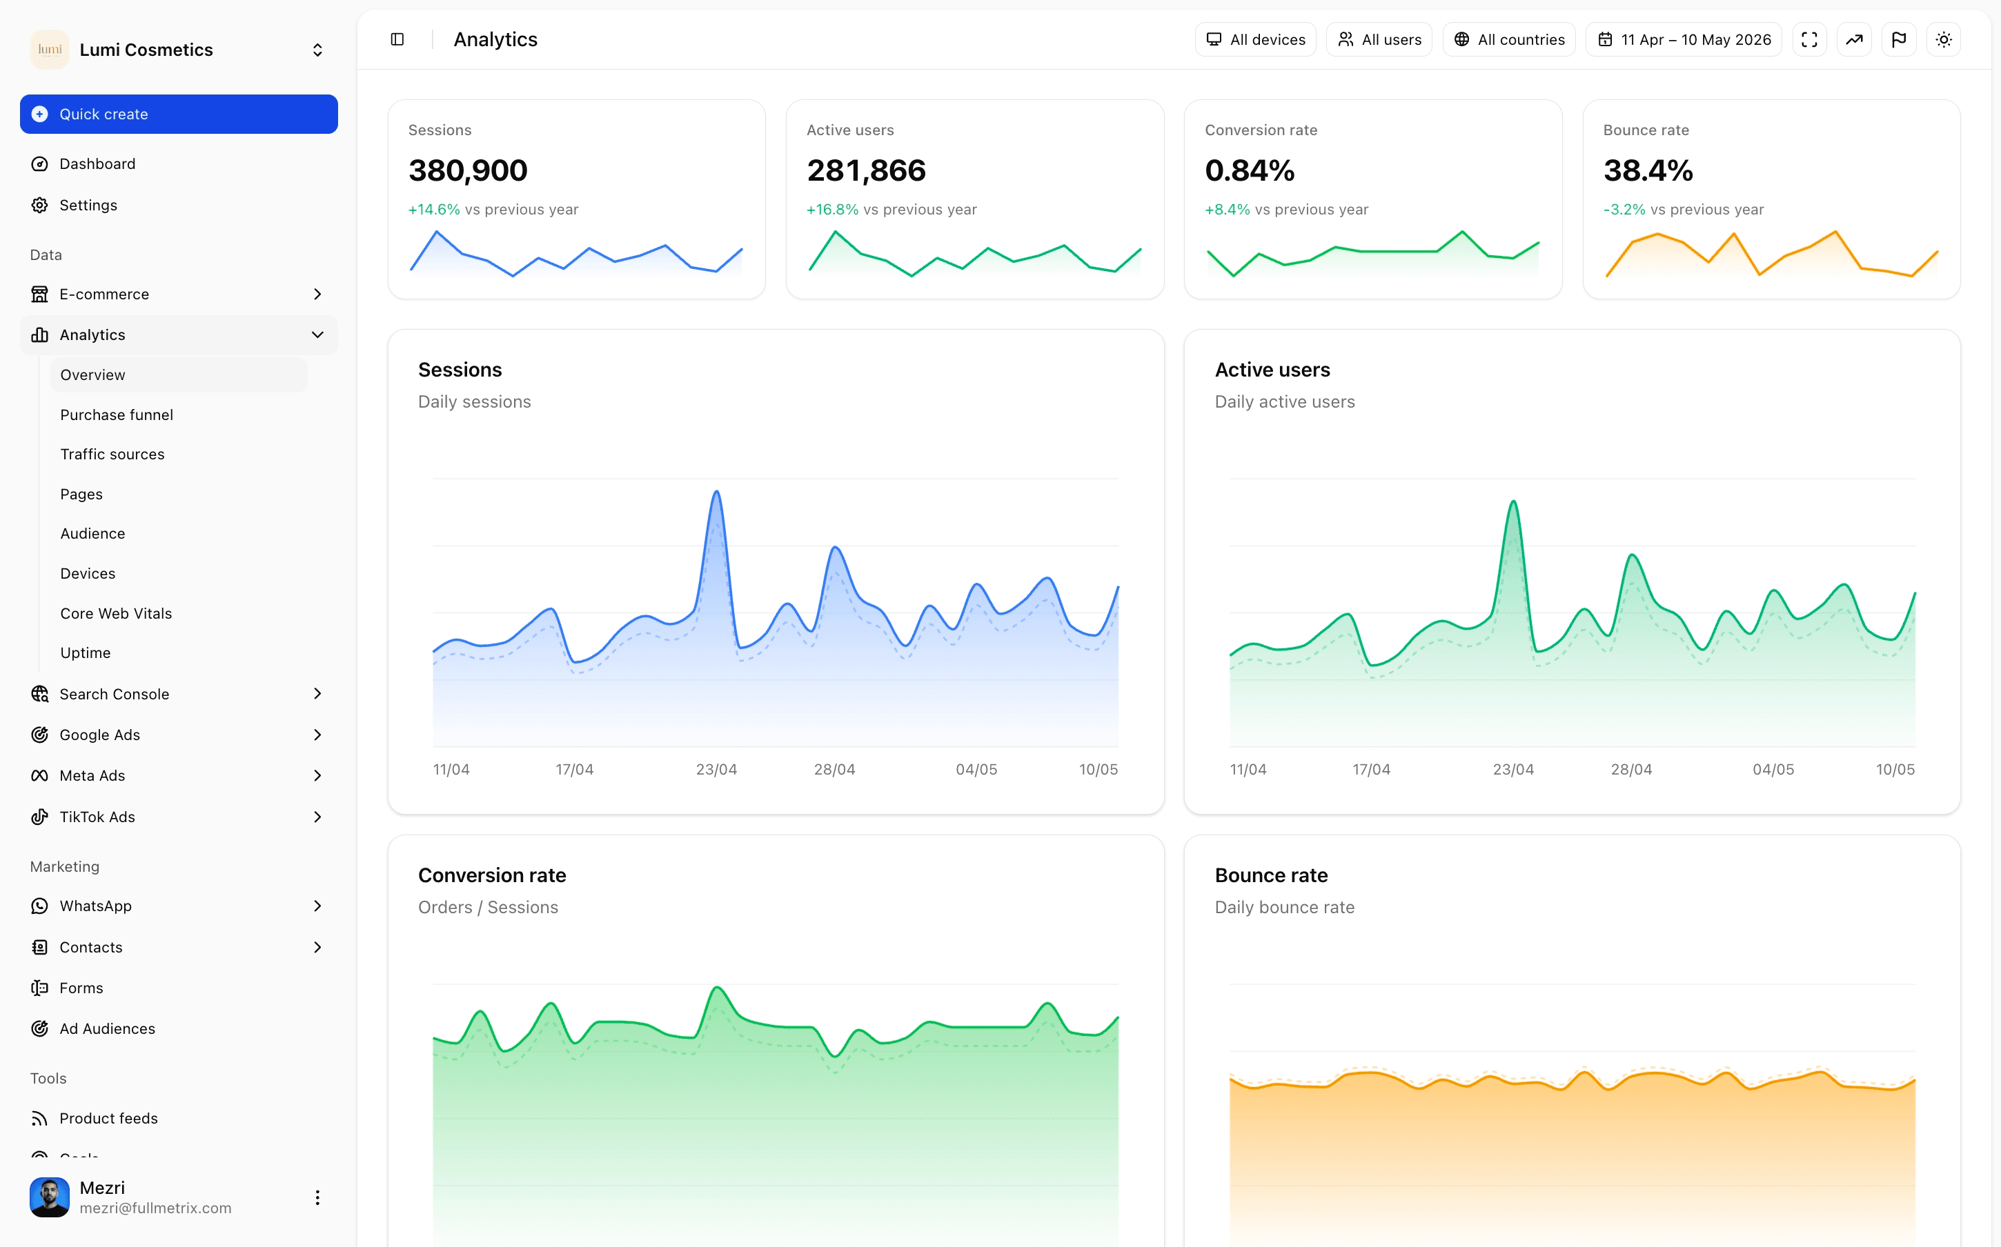Click the trending arrow icon in header
The width and height of the screenshot is (2001, 1247).
click(1853, 39)
